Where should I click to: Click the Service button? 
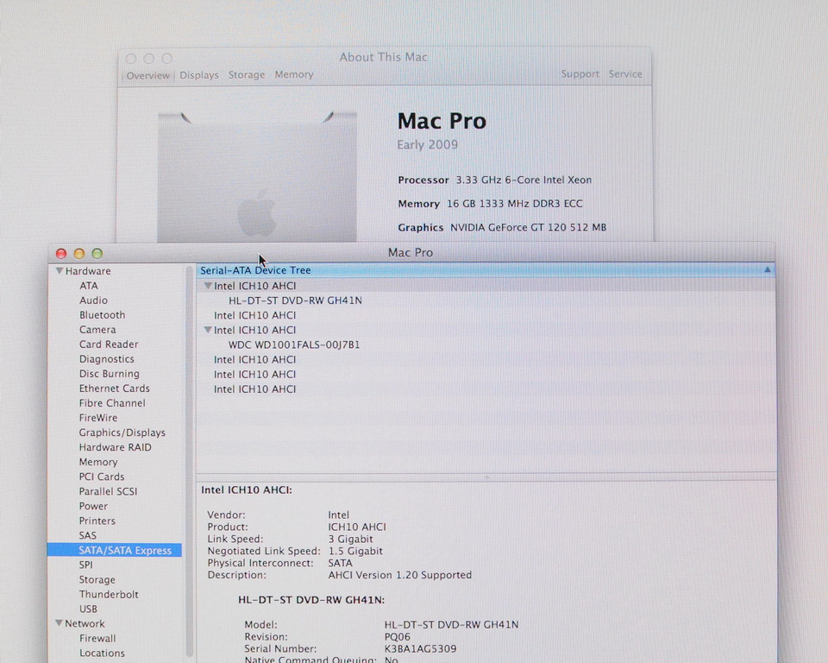click(x=625, y=74)
